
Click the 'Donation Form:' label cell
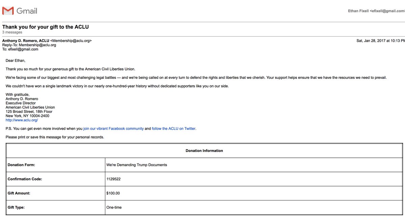[x=56, y=165]
